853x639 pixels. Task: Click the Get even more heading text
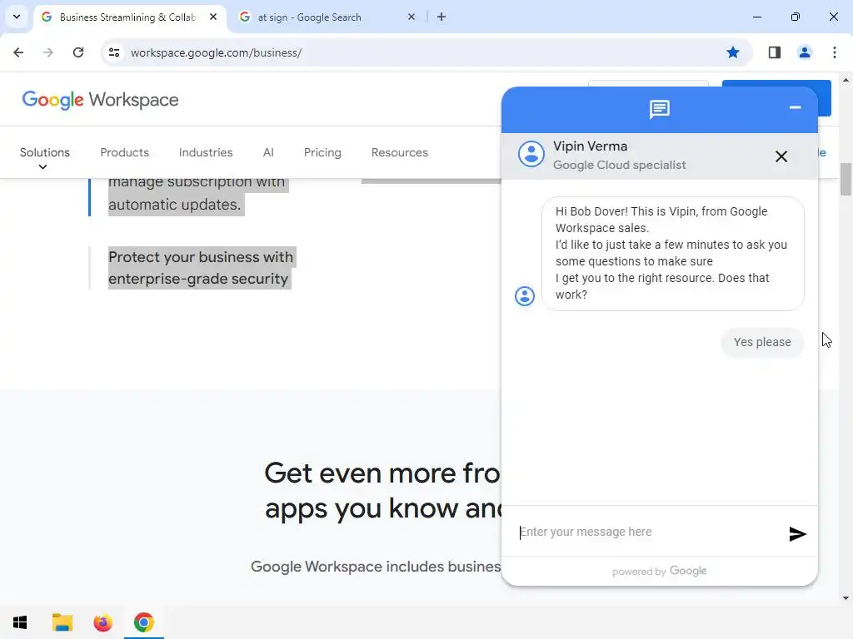(382, 491)
